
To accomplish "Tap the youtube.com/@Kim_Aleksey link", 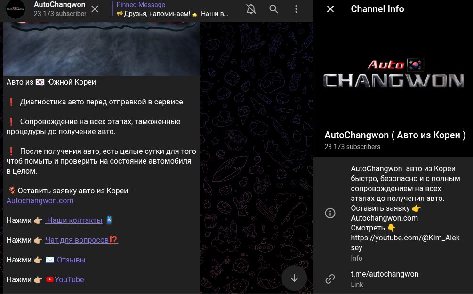I will tap(405, 238).
